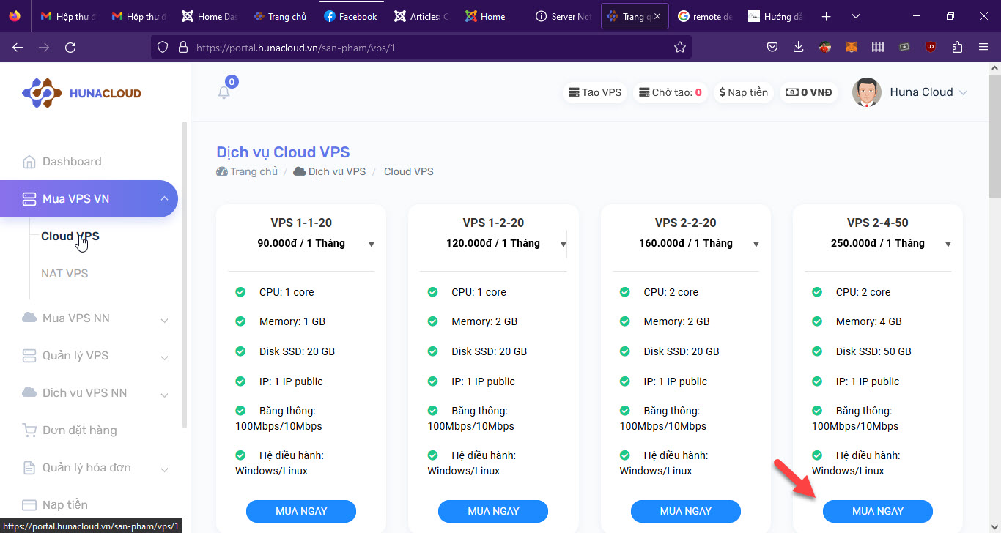Viewport: 1001px width, 533px height.
Task: Click MUA NGAY on the VPS 2-4-50 plan
Action: point(877,511)
